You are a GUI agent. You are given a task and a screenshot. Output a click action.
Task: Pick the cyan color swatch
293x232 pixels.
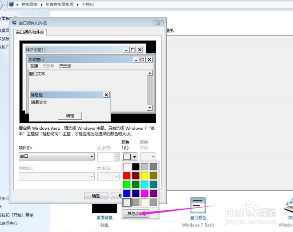point(145,184)
